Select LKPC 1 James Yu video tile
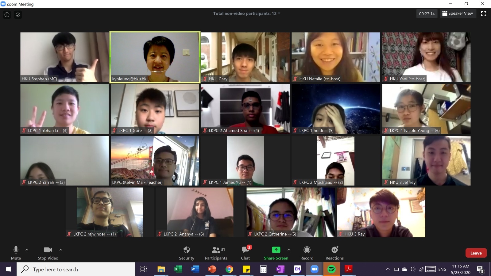 pyautogui.click(x=245, y=161)
